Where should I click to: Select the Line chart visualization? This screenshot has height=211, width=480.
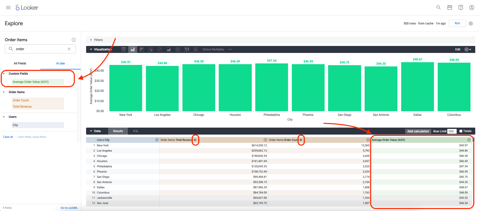(160, 49)
